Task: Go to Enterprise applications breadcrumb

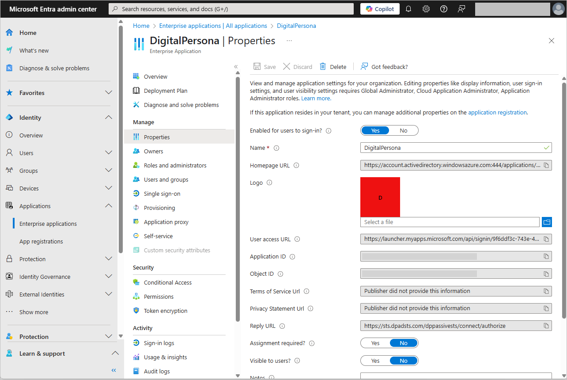Action: coord(213,26)
